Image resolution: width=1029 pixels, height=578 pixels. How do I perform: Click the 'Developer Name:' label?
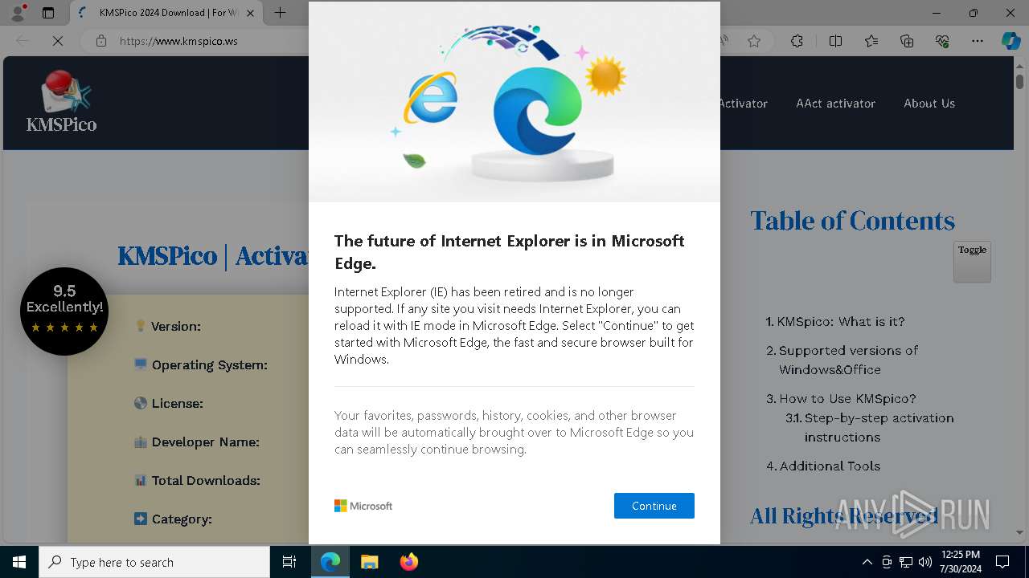205,442
